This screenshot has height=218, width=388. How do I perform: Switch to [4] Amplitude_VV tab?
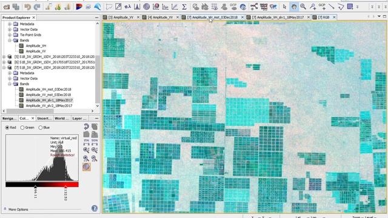tap(160, 18)
